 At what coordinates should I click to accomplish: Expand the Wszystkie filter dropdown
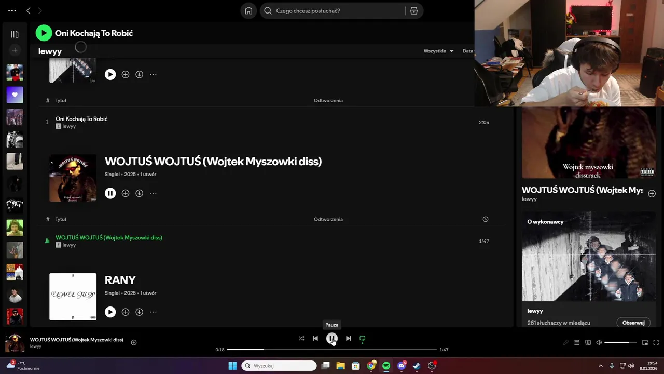438,51
